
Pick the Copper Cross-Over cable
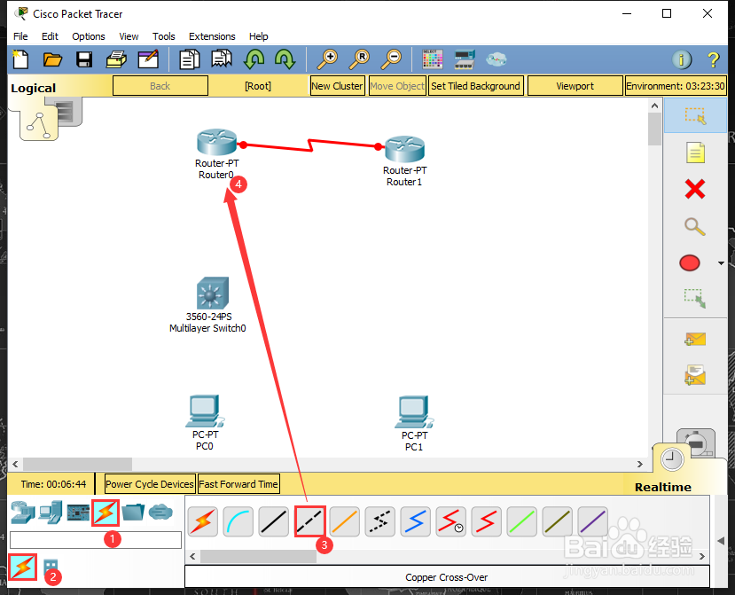pos(309,521)
